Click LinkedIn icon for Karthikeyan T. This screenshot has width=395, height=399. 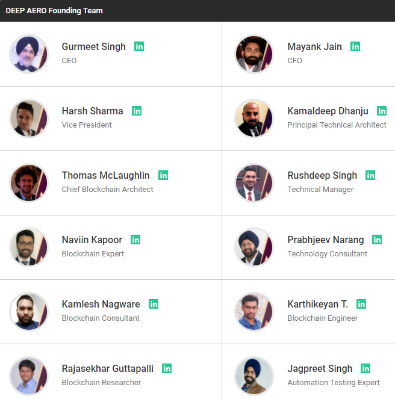point(361,304)
